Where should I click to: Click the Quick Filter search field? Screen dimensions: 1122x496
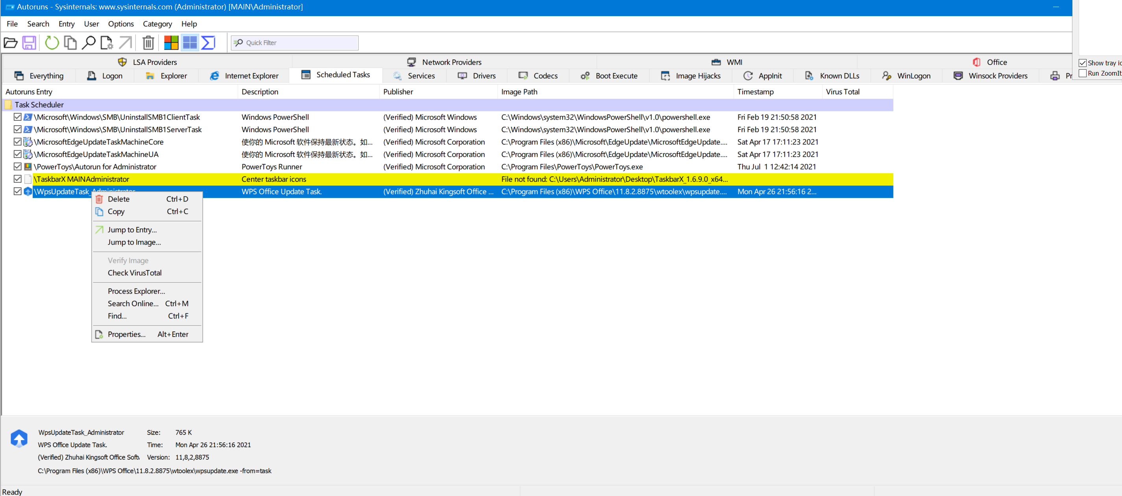294,43
